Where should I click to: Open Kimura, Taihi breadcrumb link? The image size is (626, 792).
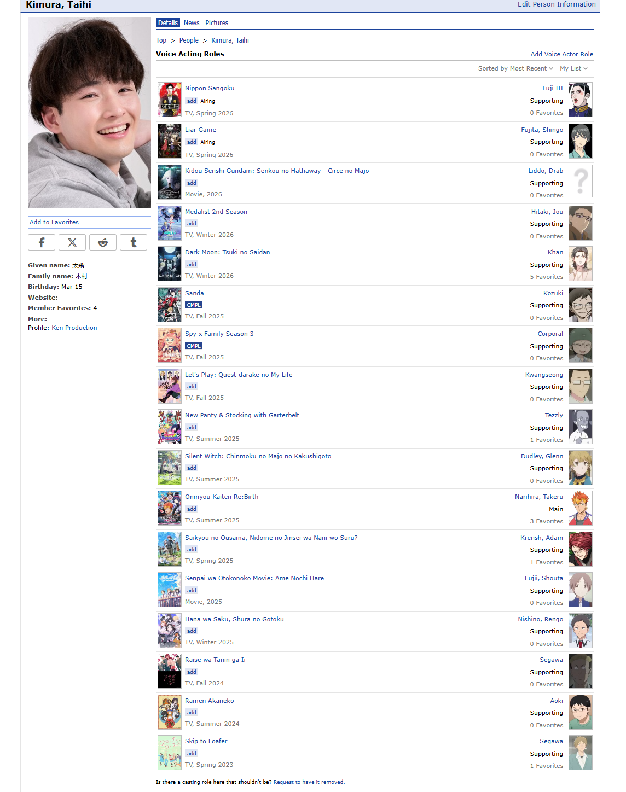pos(230,40)
